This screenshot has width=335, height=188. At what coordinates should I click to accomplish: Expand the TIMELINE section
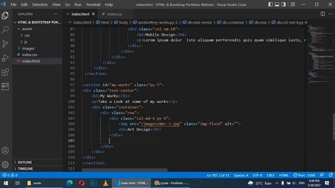click(37, 169)
